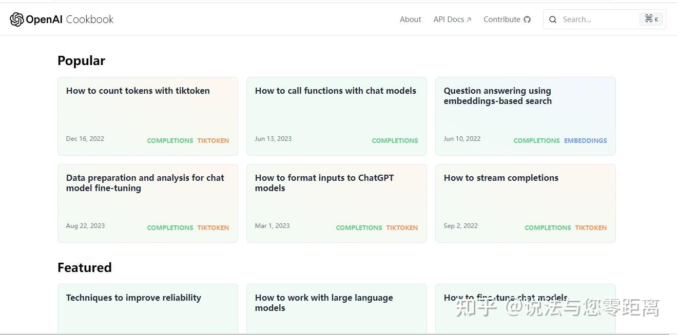Click the GitHub icon beside Contribute
This screenshot has height=335, width=677.
527,19
